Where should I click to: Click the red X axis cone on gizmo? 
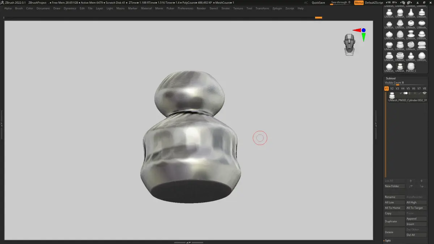pos(357,30)
